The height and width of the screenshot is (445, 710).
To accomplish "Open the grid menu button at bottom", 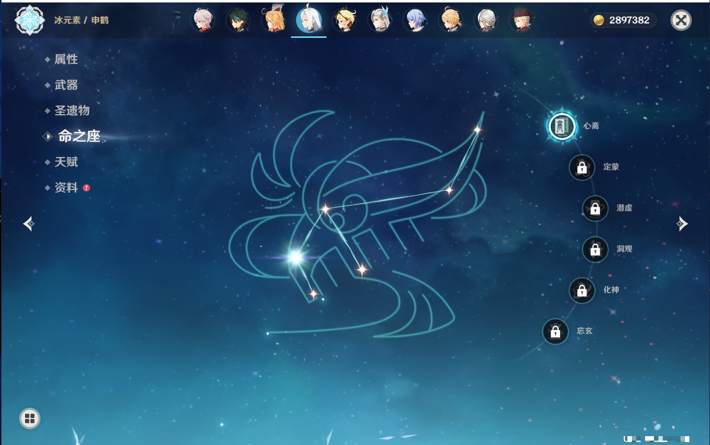I will pos(30,418).
